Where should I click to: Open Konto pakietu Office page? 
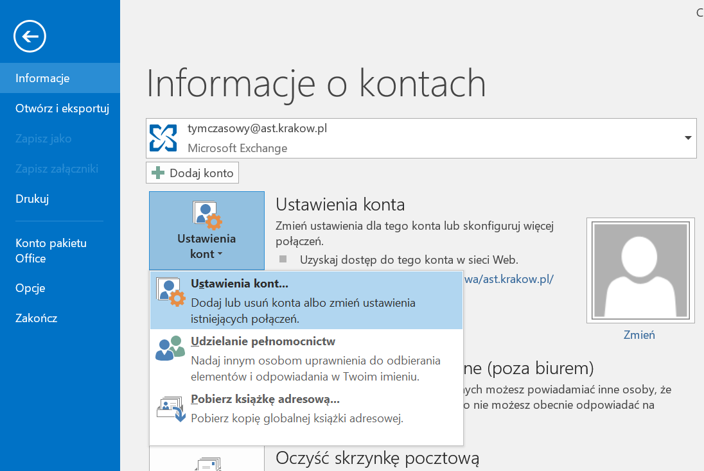tap(51, 251)
